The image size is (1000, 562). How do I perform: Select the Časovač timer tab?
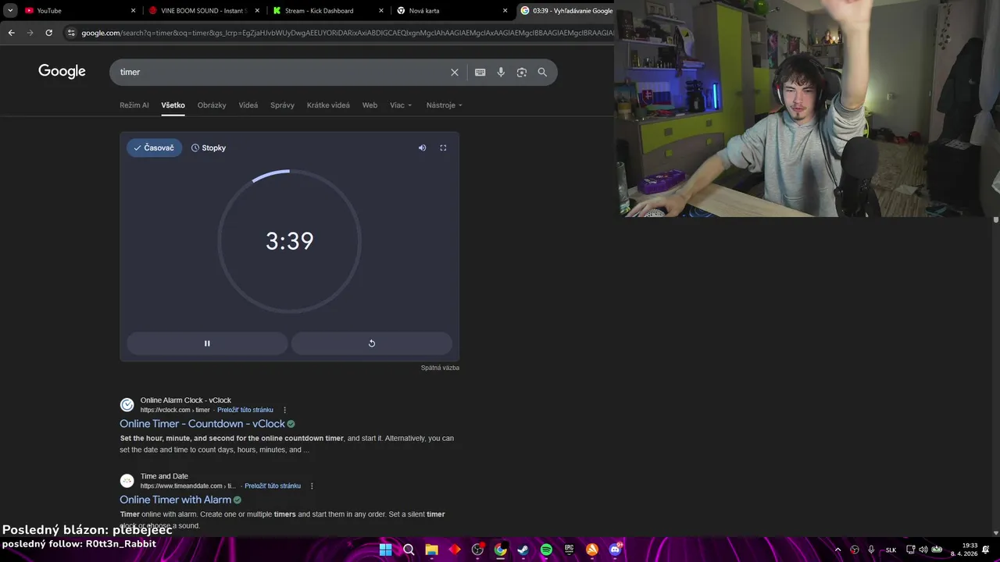pyautogui.click(x=154, y=148)
